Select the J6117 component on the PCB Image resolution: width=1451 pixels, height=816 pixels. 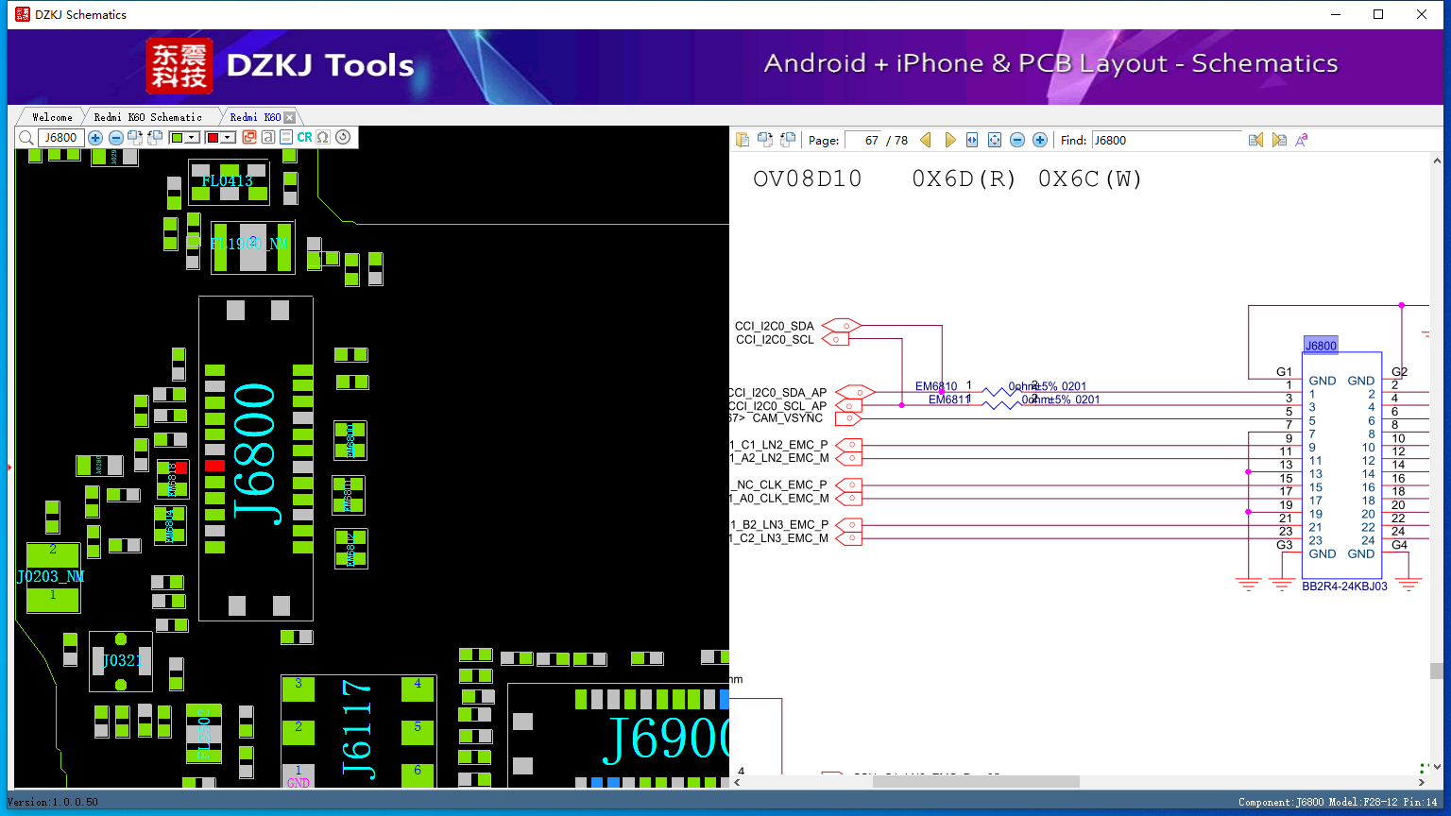(x=357, y=729)
